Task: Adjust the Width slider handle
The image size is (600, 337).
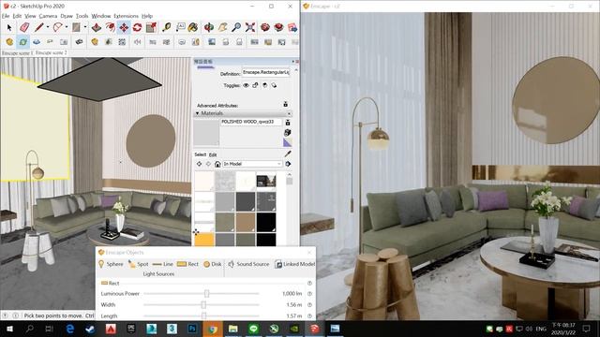Action: [203, 305]
